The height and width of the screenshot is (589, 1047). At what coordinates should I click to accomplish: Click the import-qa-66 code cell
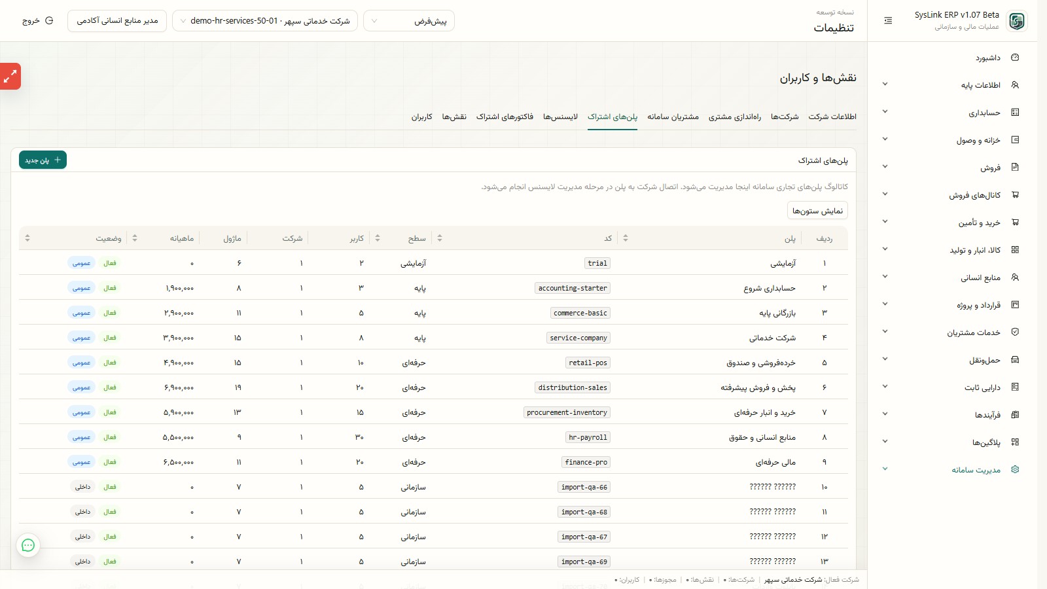pyautogui.click(x=584, y=487)
